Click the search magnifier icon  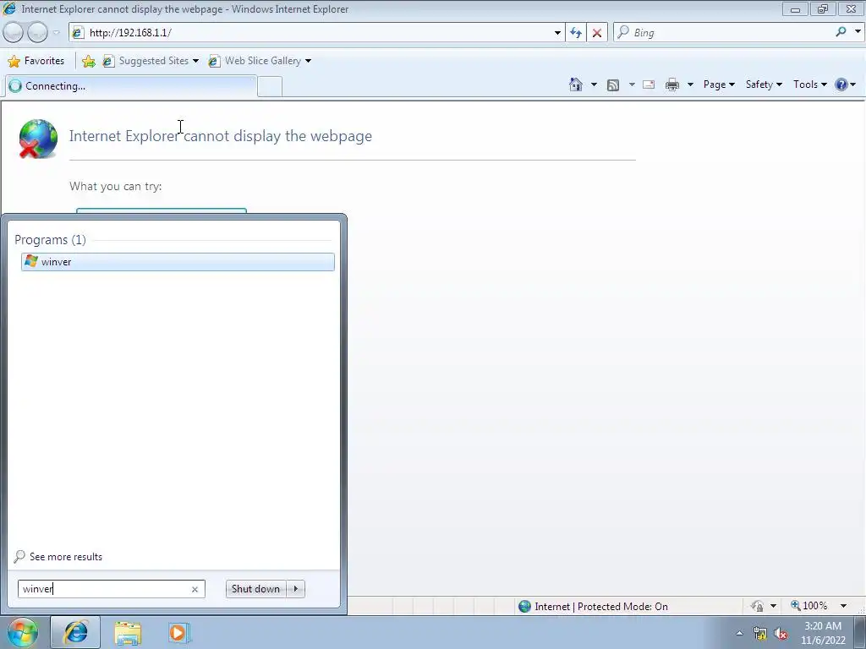coord(841,32)
